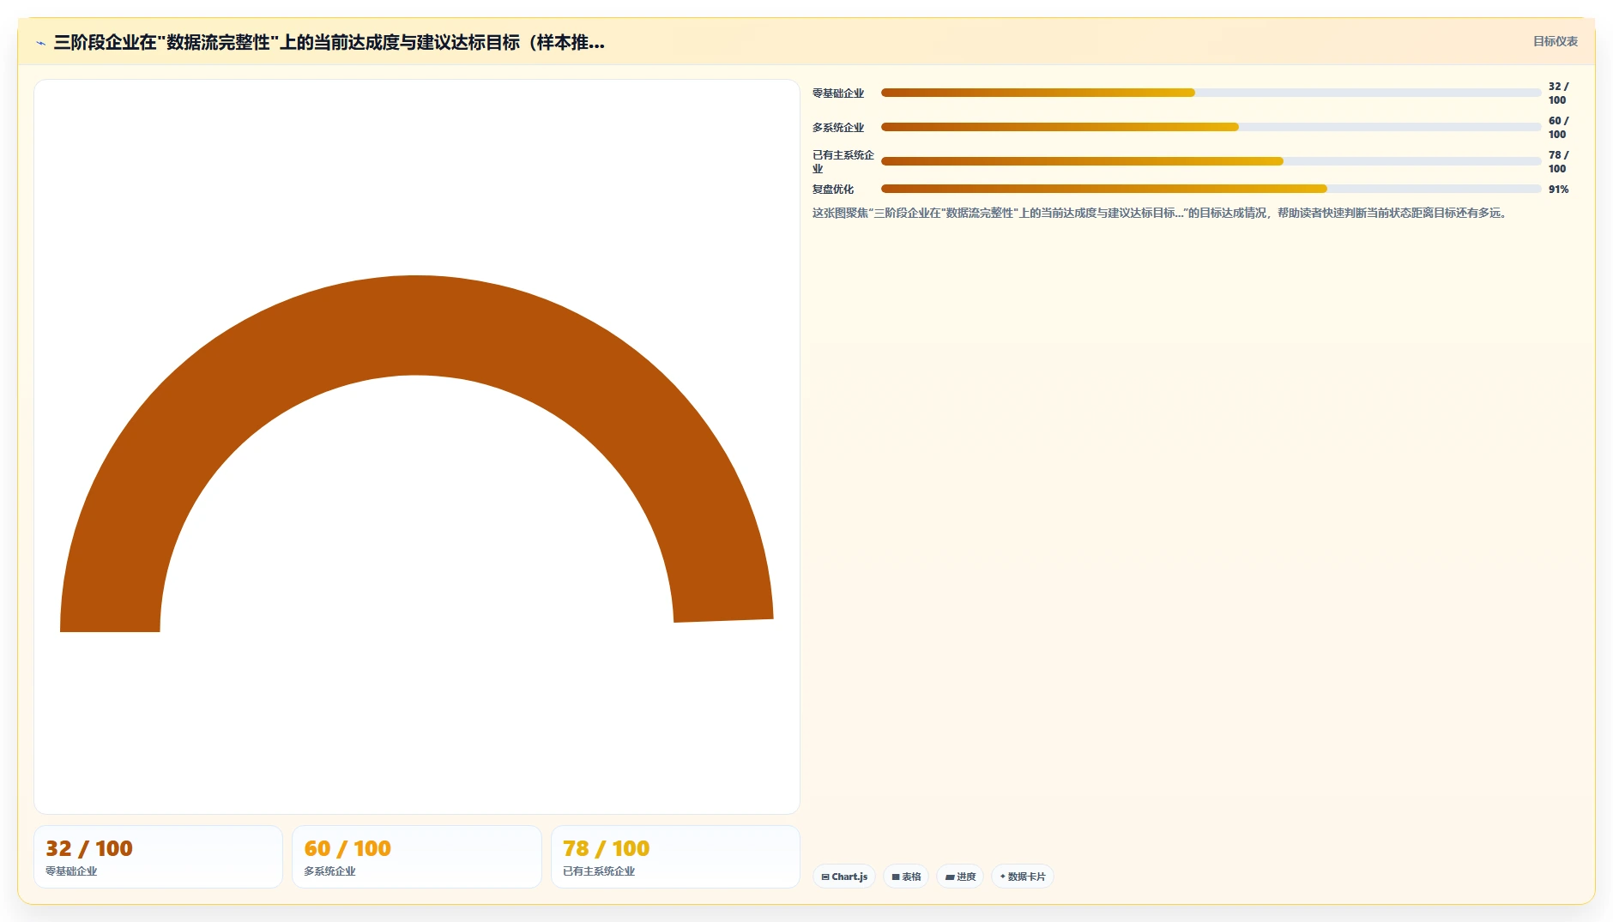Select the 78 / 100 已有主系统企业 data card
Screen dimensions: 1613x922
point(675,857)
